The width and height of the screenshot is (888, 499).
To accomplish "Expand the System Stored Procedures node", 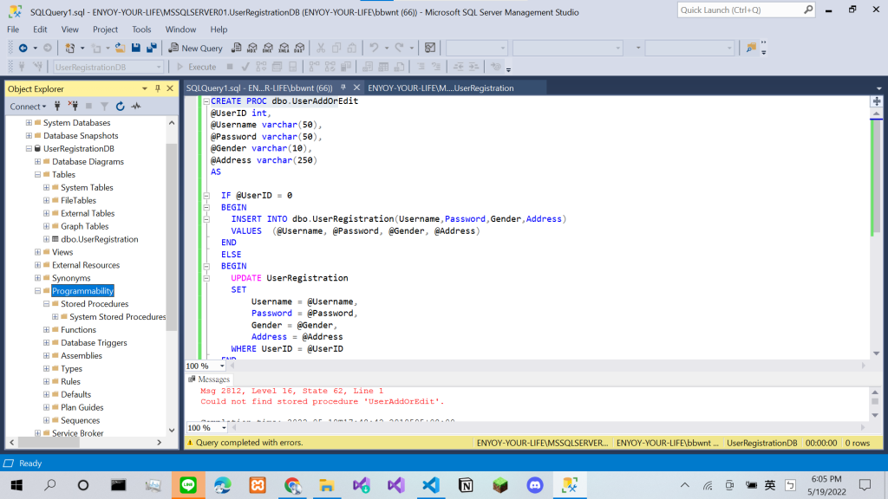I will click(55, 317).
